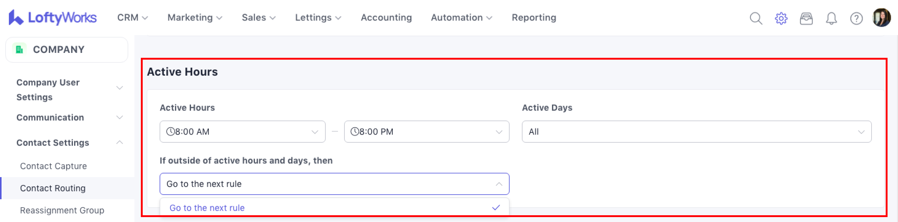
Task: Collapse the Contact Settings section
Action: pyautogui.click(x=120, y=143)
